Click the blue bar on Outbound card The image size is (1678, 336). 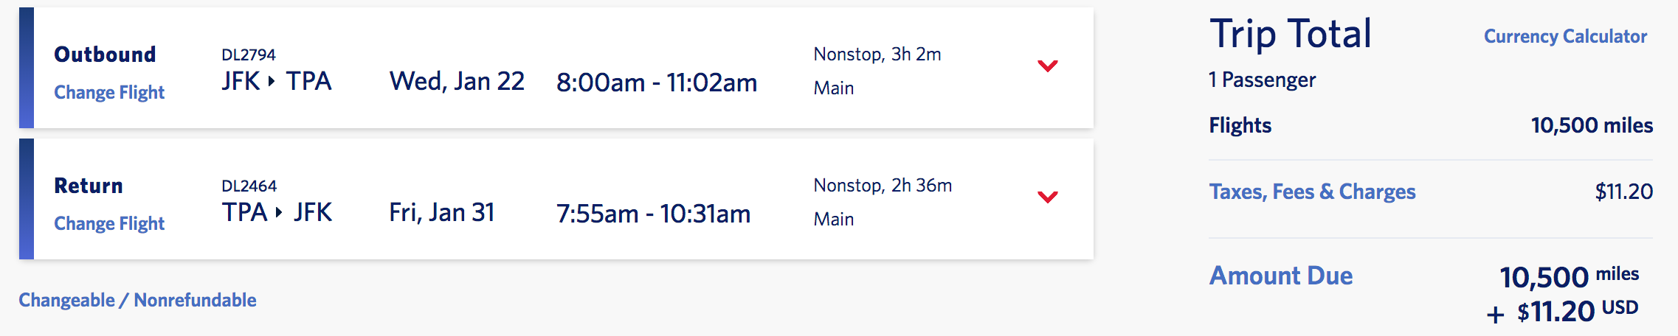27,68
